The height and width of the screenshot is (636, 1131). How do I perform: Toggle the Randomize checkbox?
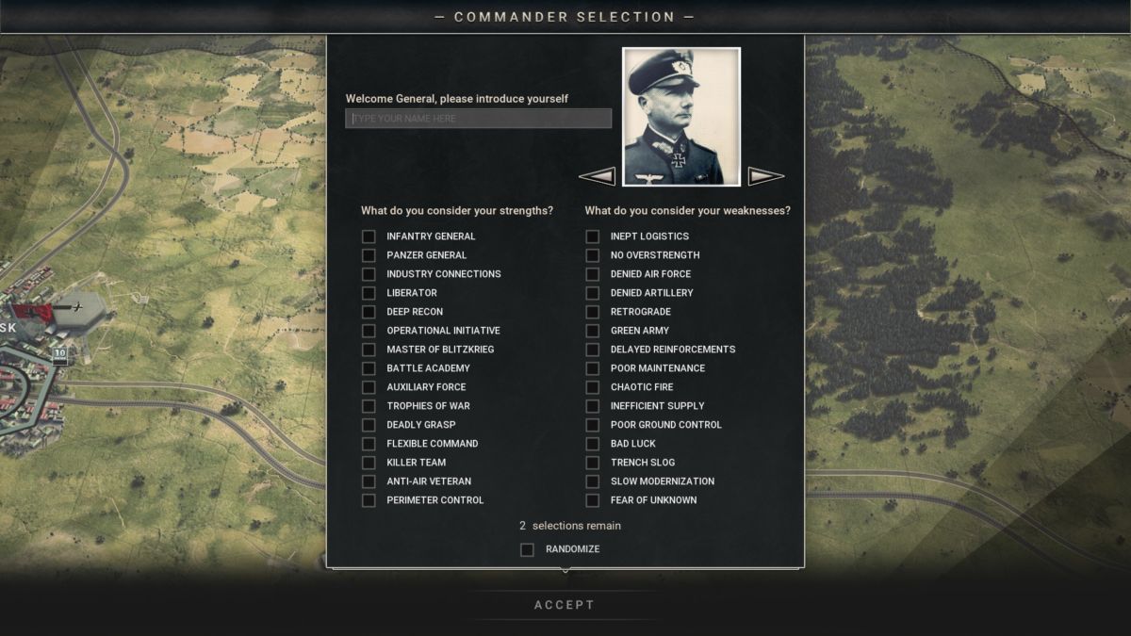(527, 549)
